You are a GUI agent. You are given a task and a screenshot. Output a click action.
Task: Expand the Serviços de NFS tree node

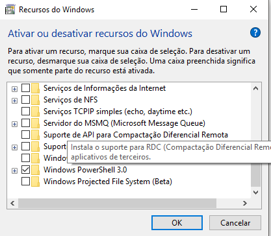tap(14, 100)
